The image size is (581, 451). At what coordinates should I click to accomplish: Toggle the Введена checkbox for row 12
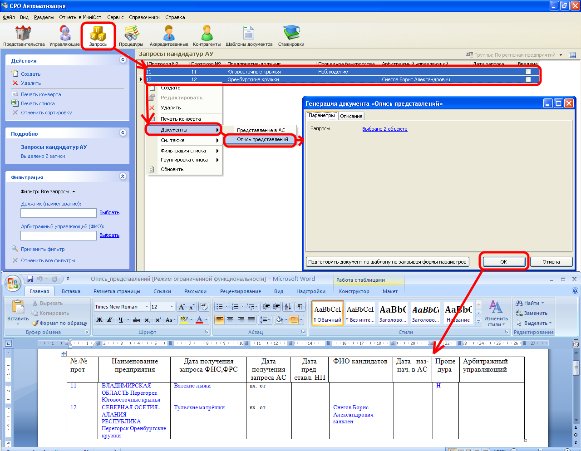point(528,79)
